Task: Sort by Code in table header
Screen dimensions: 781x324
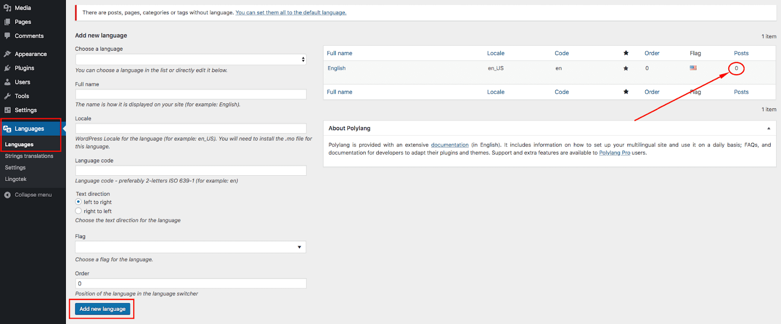Action: click(x=561, y=53)
